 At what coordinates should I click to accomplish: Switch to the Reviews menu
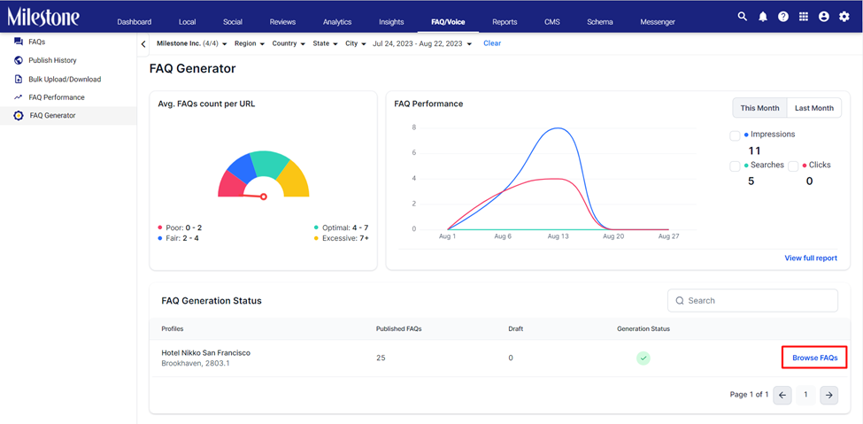click(x=282, y=22)
